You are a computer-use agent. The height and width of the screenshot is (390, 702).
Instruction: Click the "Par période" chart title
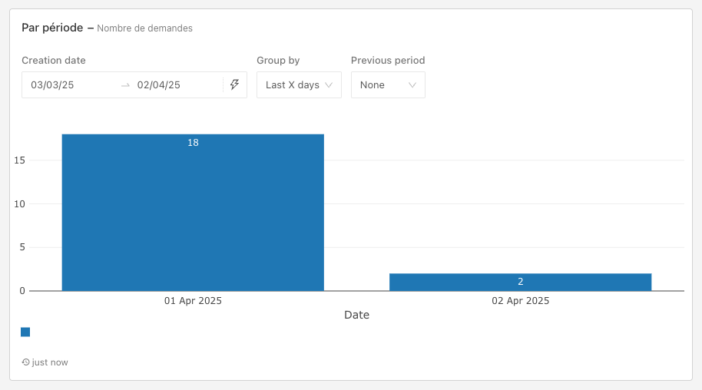(52, 28)
